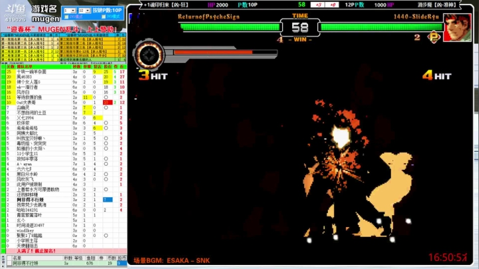The image size is (479, 269).
Task: Toggle the left mode checkbox in blue panel
Action: click(67, 17)
